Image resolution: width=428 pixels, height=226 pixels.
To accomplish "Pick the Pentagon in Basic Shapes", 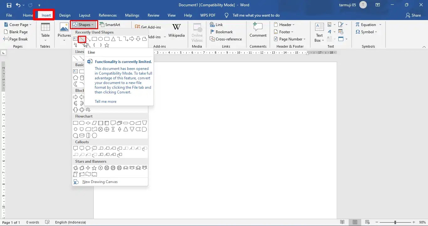I will click(x=75, y=77).
